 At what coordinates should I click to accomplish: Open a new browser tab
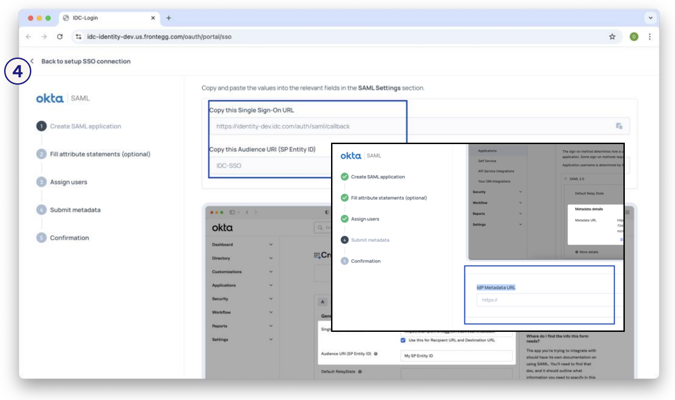click(x=169, y=18)
